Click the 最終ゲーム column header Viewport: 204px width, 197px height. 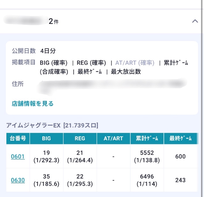click(180, 139)
